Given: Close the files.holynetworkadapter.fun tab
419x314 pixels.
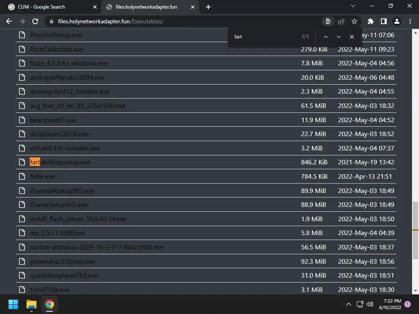Looking at the screenshot, I should coord(193,7).
